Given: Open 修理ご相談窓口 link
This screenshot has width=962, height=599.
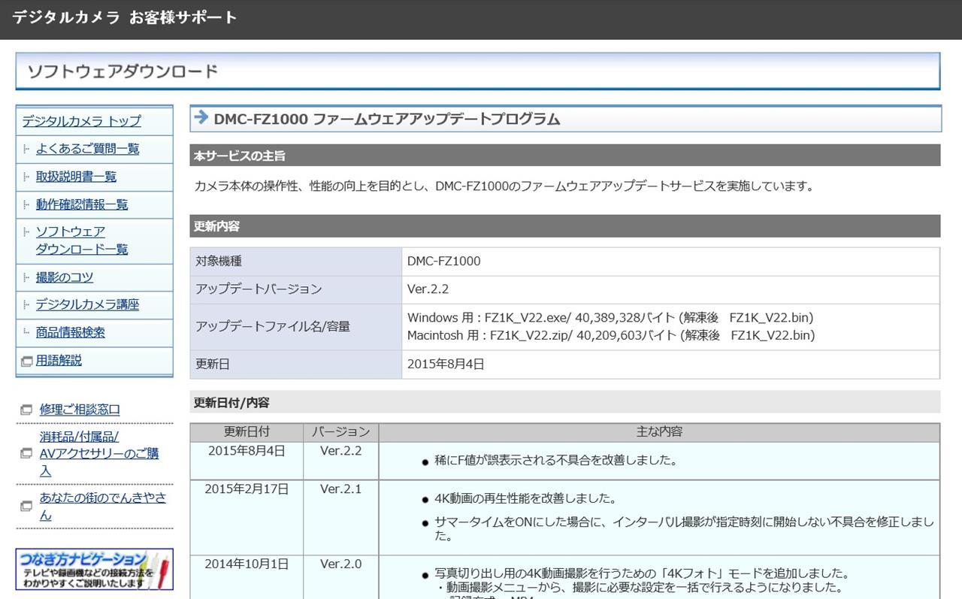Looking at the screenshot, I should pyautogui.click(x=80, y=410).
